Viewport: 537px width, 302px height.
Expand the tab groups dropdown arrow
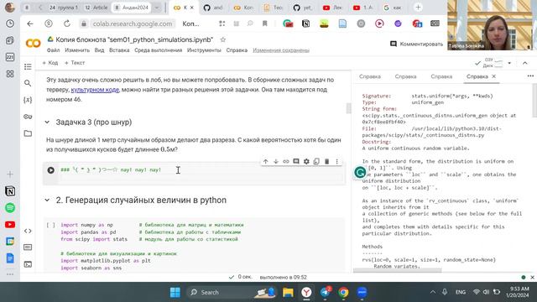(157, 8)
